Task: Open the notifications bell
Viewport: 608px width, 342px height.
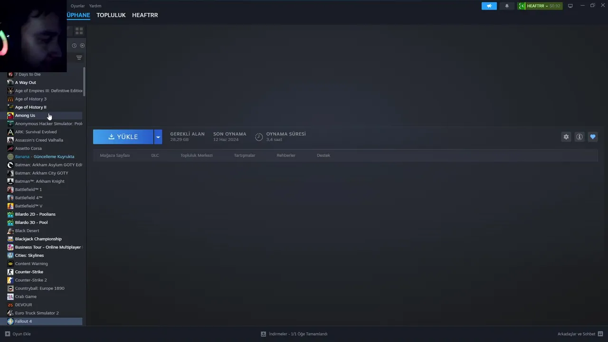Action: [507, 6]
